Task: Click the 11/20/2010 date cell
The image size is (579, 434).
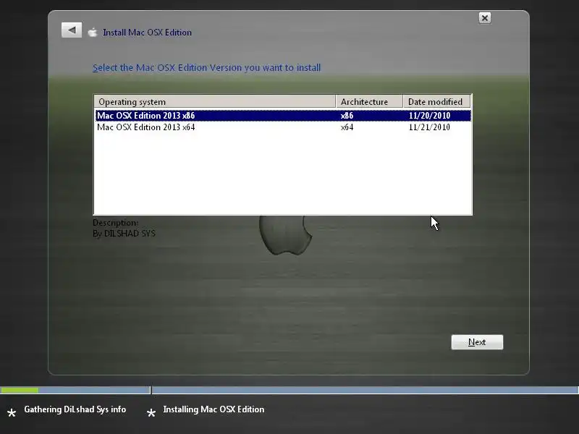Action: tap(429, 116)
